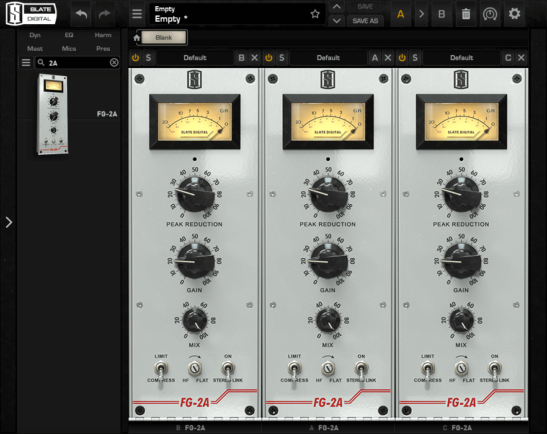Solo module B with S button

click(148, 58)
